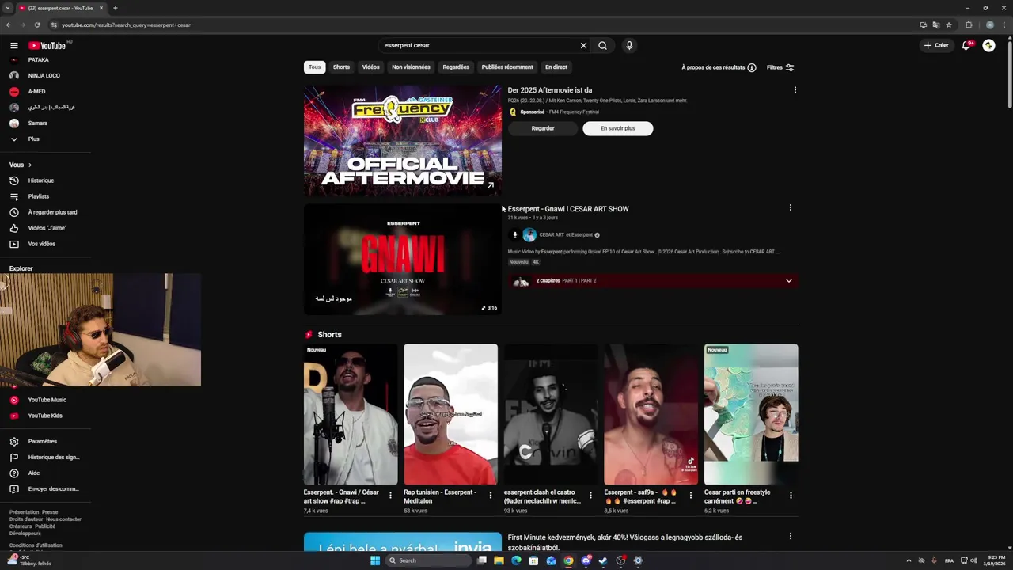Open the Vous section
1013x570 pixels.
click(x=21, y=165)
